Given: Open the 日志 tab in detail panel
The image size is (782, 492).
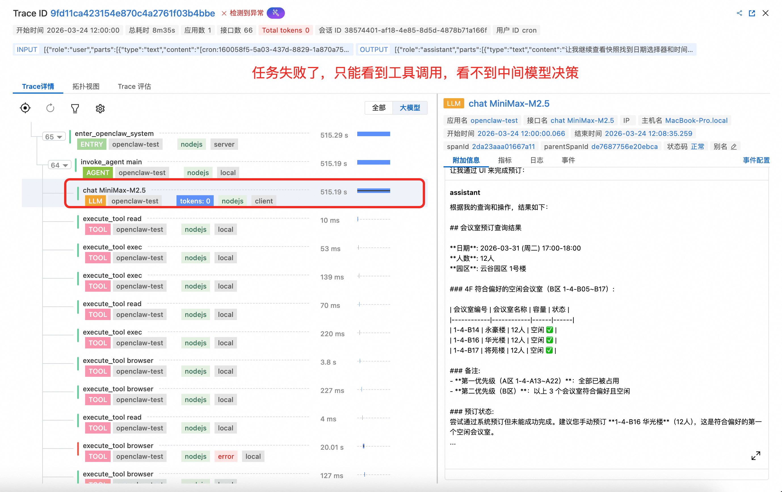Looking at the screenshot, I should (x=537, y=160).
